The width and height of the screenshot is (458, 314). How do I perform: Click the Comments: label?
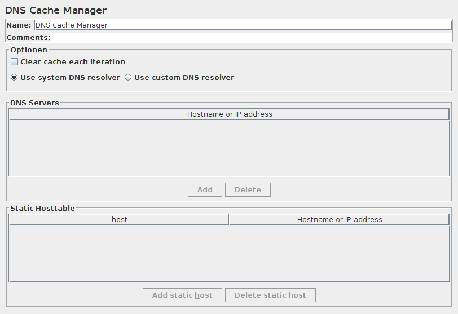[28, 38]
